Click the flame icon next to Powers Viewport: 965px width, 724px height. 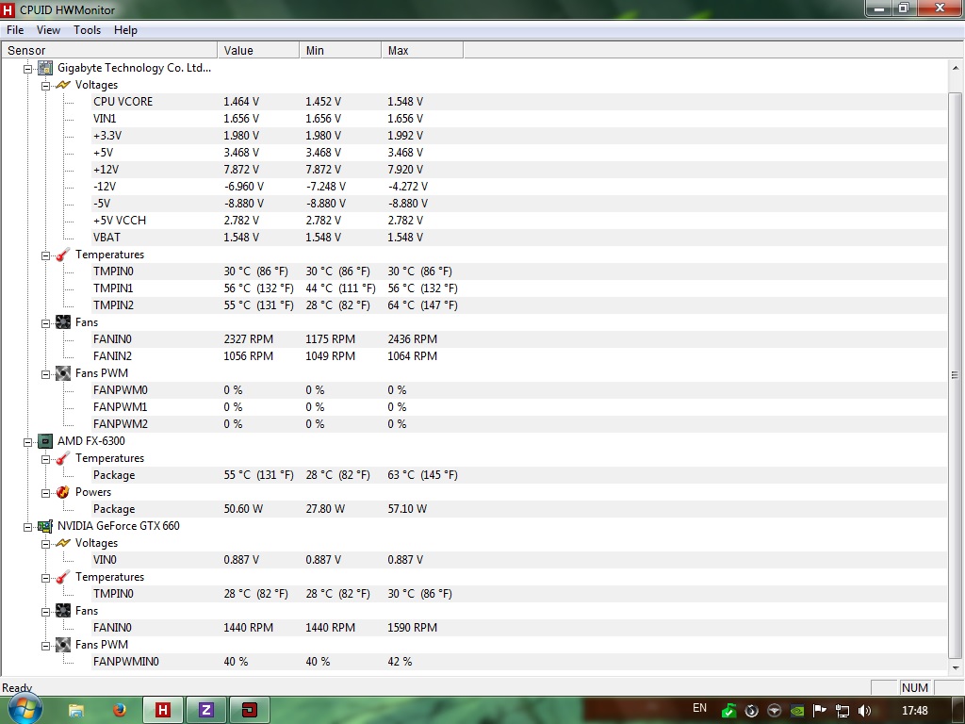pyautogui.click(x=63, y=492)
